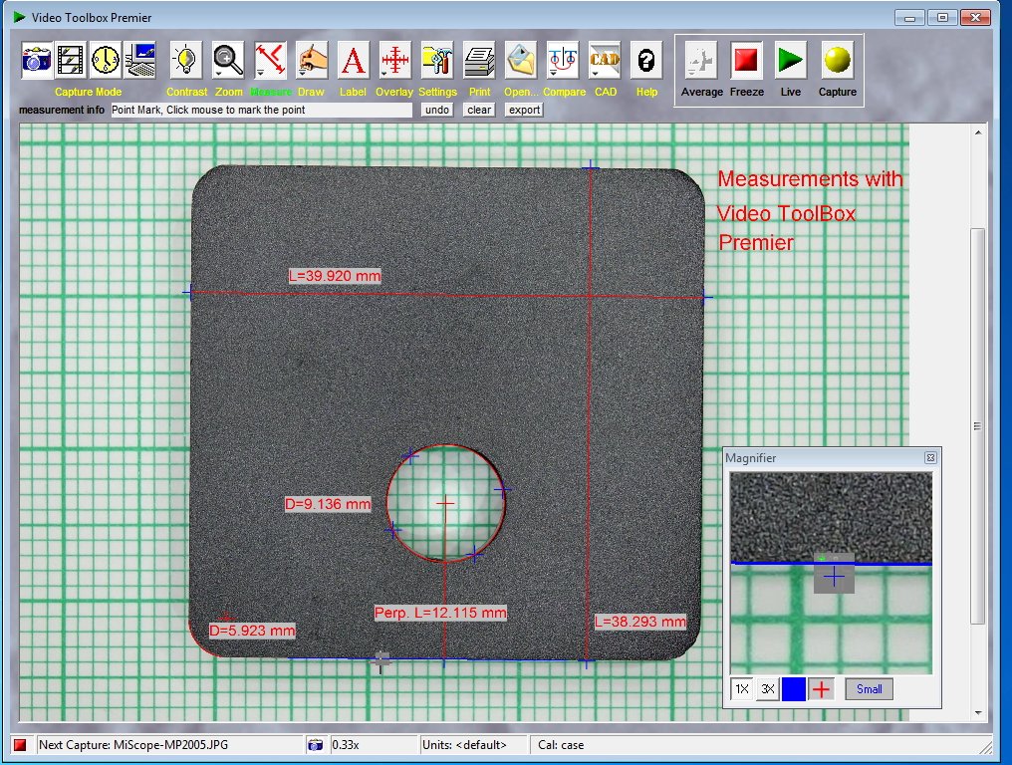This screenshot has width=1012, height=765.
Task: Open the Contrast lightbulb tool
Action: point(186,61)
